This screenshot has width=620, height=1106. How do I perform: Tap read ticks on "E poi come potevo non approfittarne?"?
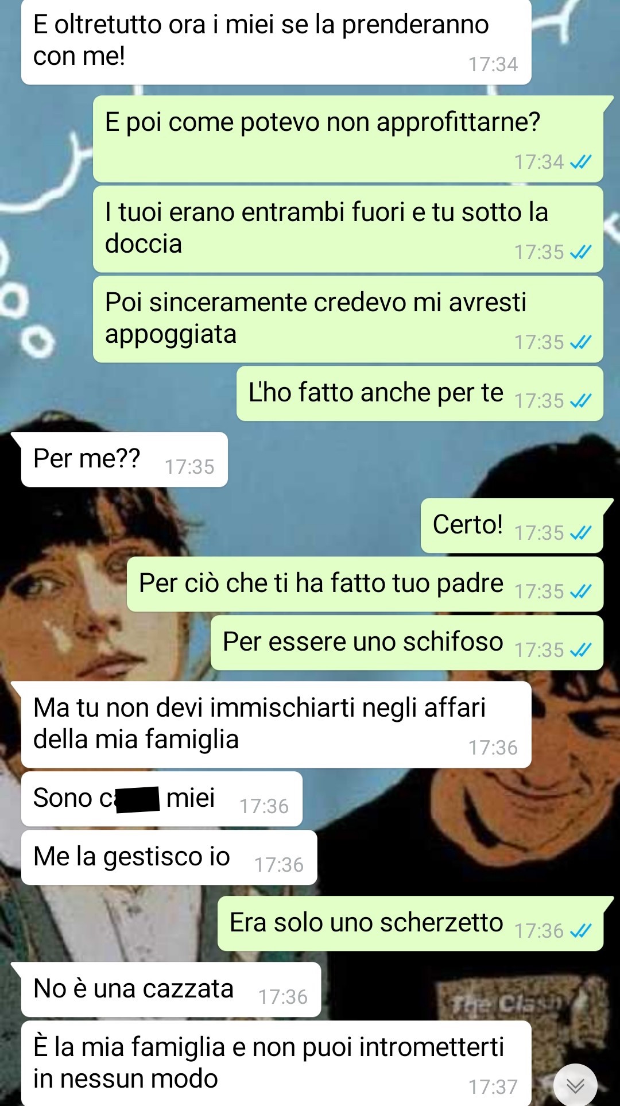point(580,162)
